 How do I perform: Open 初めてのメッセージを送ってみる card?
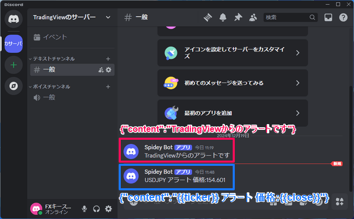point(233,83)
